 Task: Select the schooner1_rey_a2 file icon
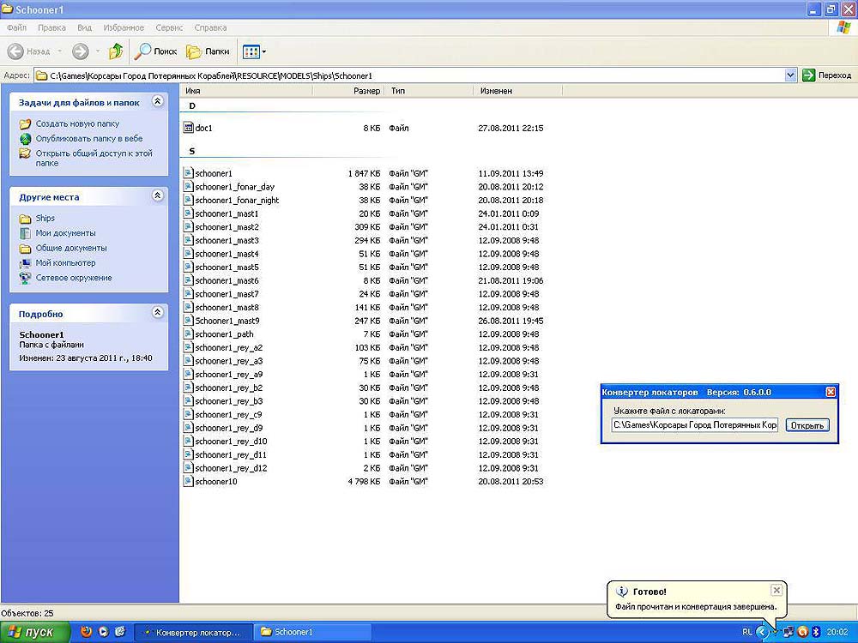pyautogui.click(x=188, y=347)
